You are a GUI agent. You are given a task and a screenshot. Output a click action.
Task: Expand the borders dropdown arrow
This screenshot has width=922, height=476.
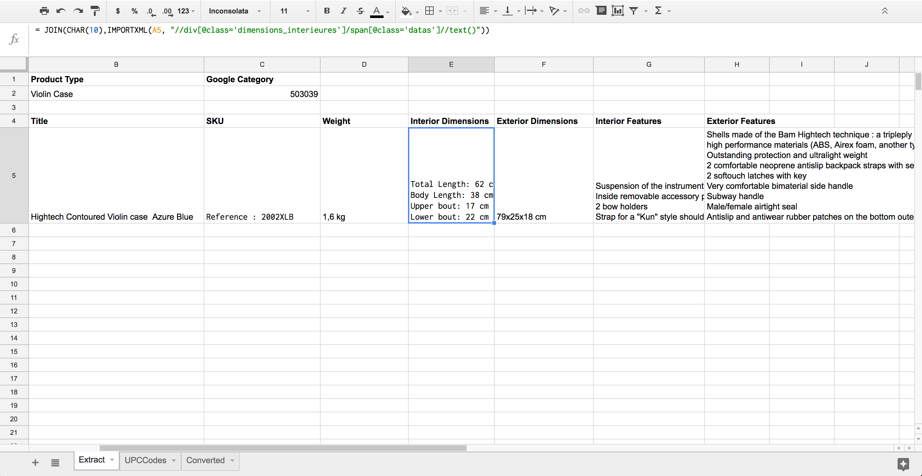tap(440, 12)
